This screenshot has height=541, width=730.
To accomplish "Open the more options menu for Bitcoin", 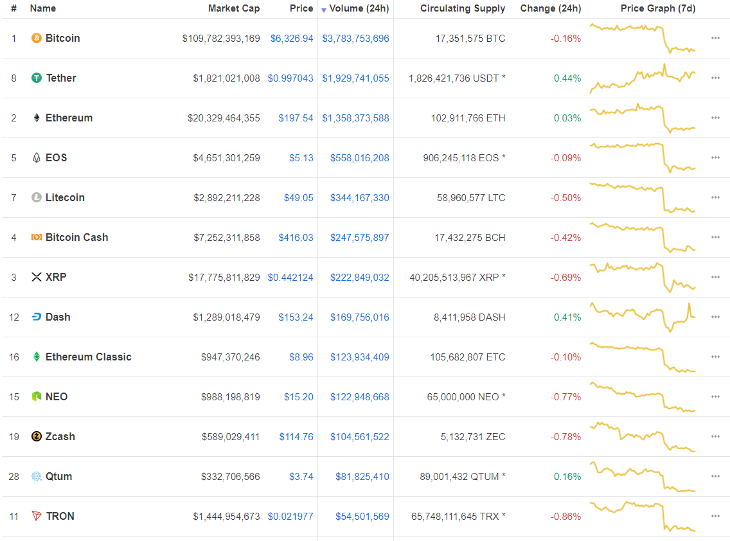I will (715, 39).
